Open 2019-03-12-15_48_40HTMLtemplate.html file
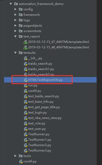102x165 pixels. tap(59, 47)
